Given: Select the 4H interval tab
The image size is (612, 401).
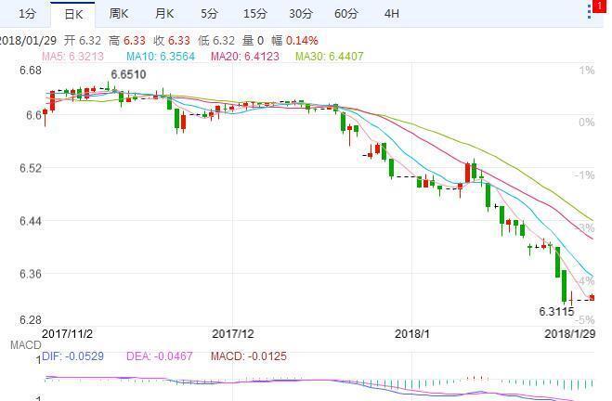Looking at the screenshot, I should 392,14.
